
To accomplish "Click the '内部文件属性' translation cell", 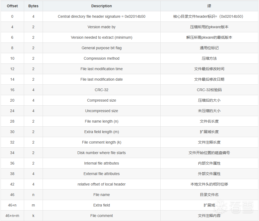I will (x=209, y=163).
